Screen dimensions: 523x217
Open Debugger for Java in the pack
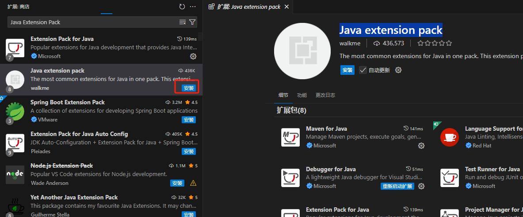click(331, 169)
